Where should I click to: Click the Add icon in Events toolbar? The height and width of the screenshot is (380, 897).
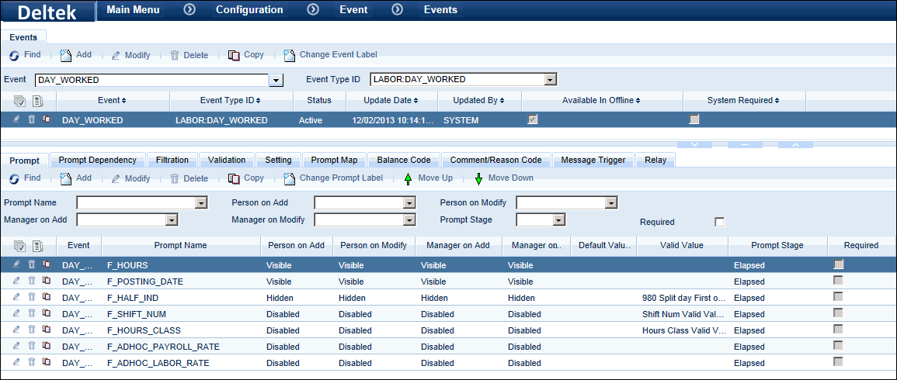(66, 55)
